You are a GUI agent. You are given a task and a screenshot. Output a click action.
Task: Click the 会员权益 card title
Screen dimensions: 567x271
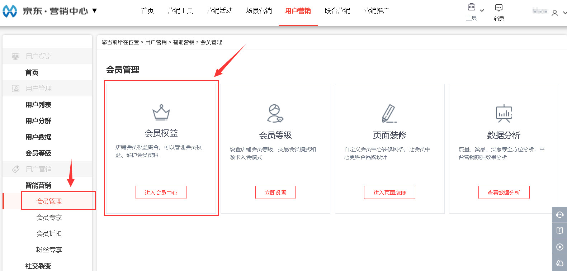(x=161, y=133)
